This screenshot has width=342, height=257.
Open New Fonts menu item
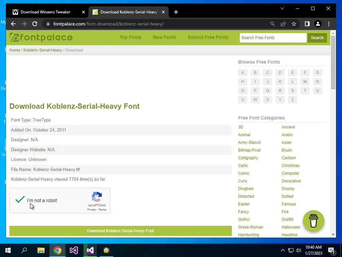click(x=164, y=37)
